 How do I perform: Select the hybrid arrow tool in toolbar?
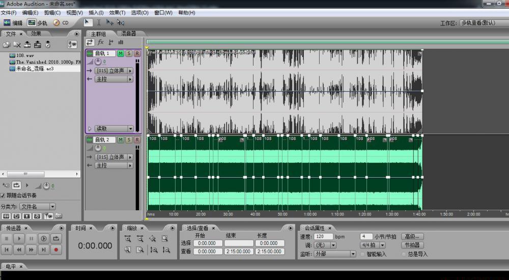pyautogui.click(x=88, y=22)
